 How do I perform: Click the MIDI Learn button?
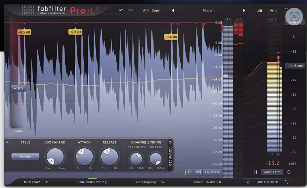tap(32, 182)
